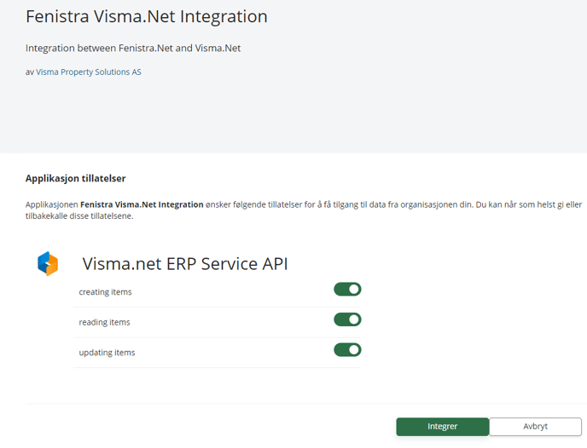587x448 pixels.
Task: Click the word tillatelsene ending the description
Action: tap(112, 215)
